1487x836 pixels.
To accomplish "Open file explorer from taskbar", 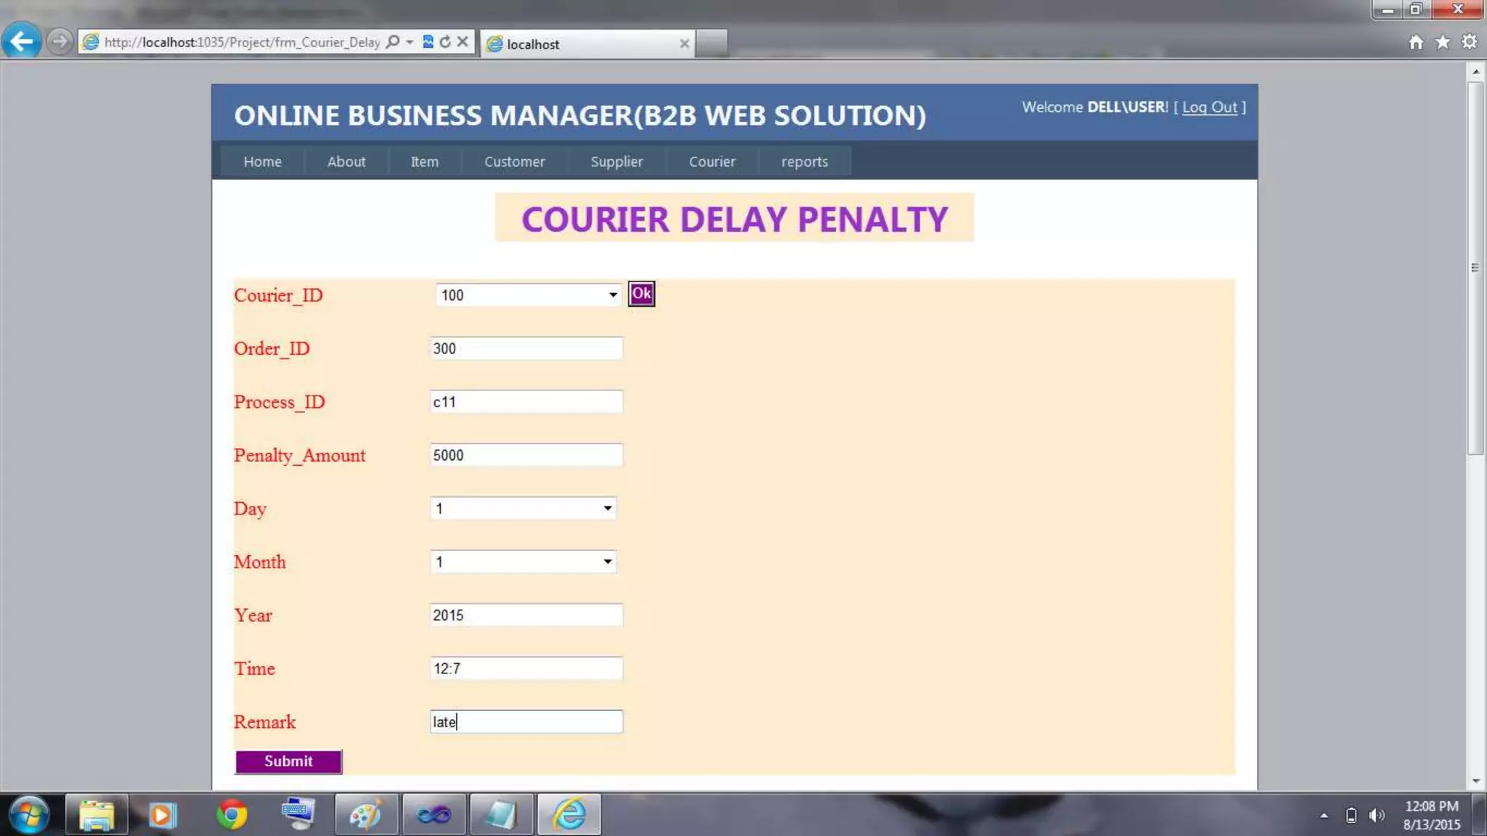I will pos(97,814).
